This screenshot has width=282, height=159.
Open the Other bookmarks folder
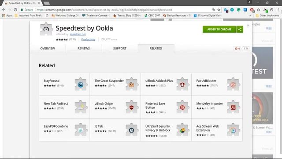point(267,15)
